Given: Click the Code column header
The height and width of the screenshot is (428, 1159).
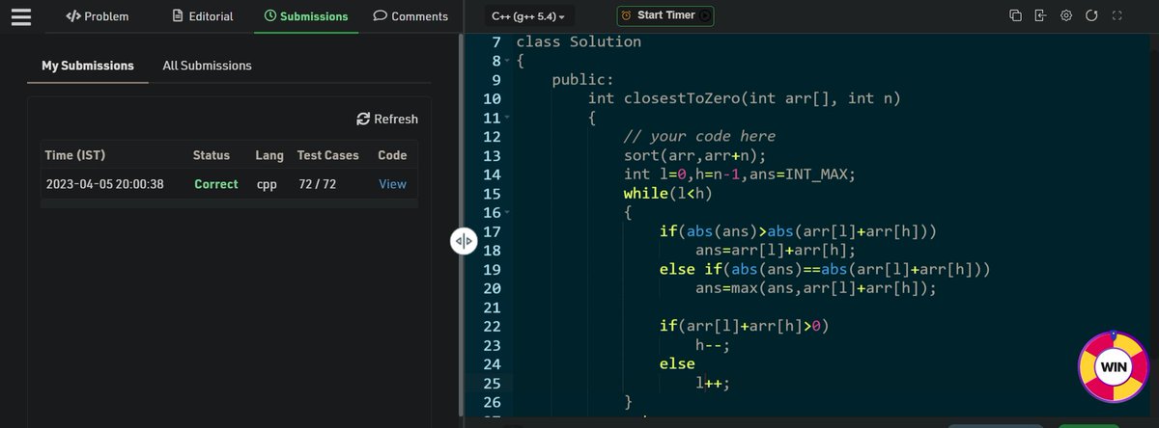Looking at the screenshot, I should pos(392,155).
